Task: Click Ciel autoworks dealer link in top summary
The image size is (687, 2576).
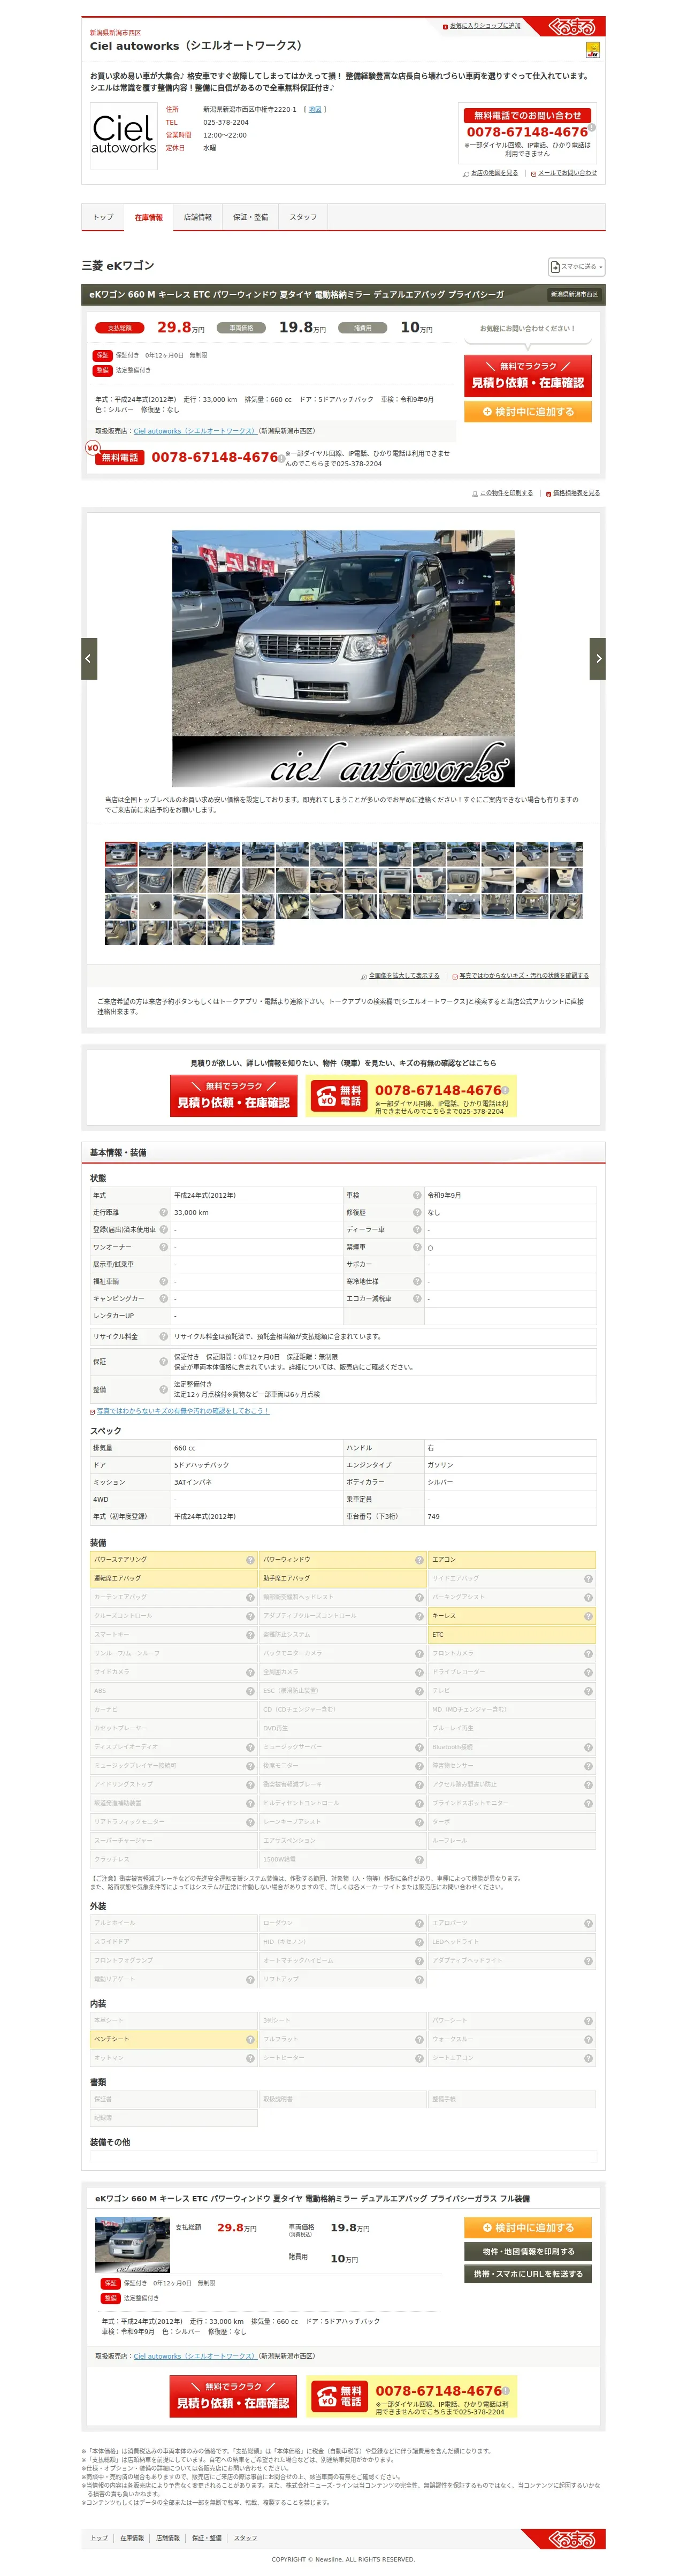Action: pyautogui.click(x=195, y=431)
